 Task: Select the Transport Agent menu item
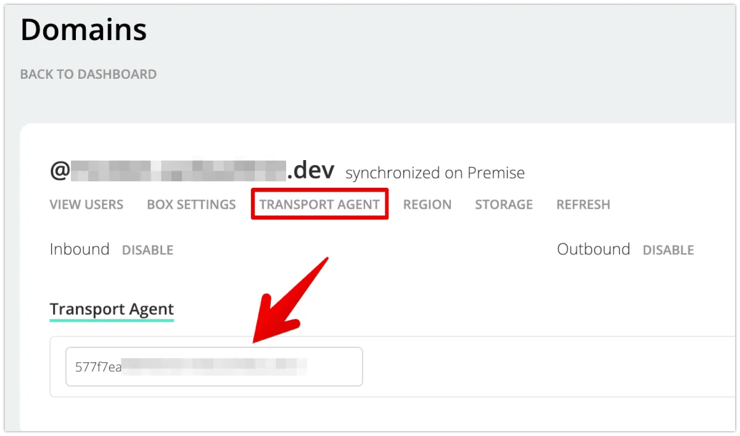click(x=319, y=204)
